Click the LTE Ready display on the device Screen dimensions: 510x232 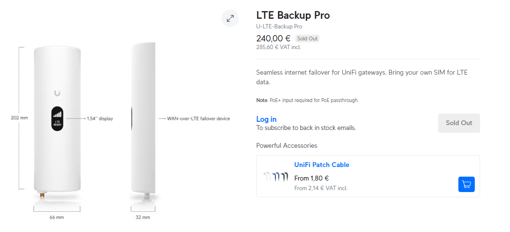point(57,118)
